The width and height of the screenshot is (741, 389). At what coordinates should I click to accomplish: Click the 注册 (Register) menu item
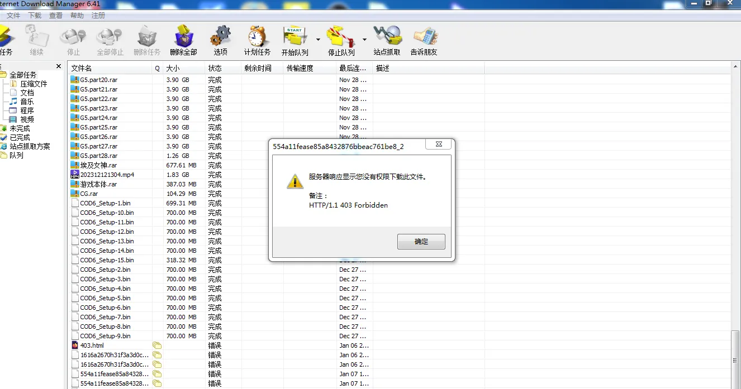point(98,15)
